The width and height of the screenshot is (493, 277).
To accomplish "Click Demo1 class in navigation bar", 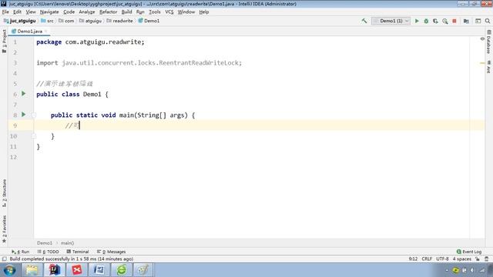I will [149, 21].
